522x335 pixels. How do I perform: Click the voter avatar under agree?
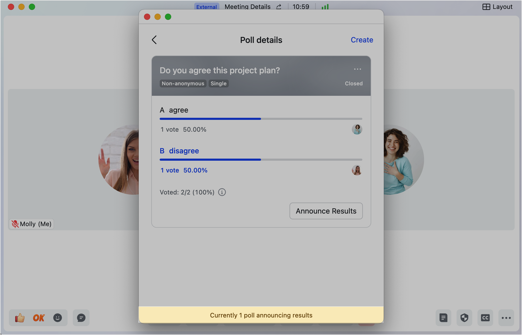tap(357, 130)
